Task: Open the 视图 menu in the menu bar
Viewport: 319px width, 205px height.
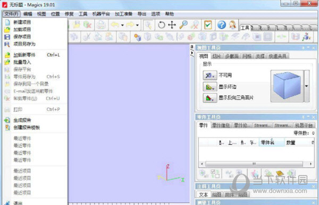Action: [41, 14]
